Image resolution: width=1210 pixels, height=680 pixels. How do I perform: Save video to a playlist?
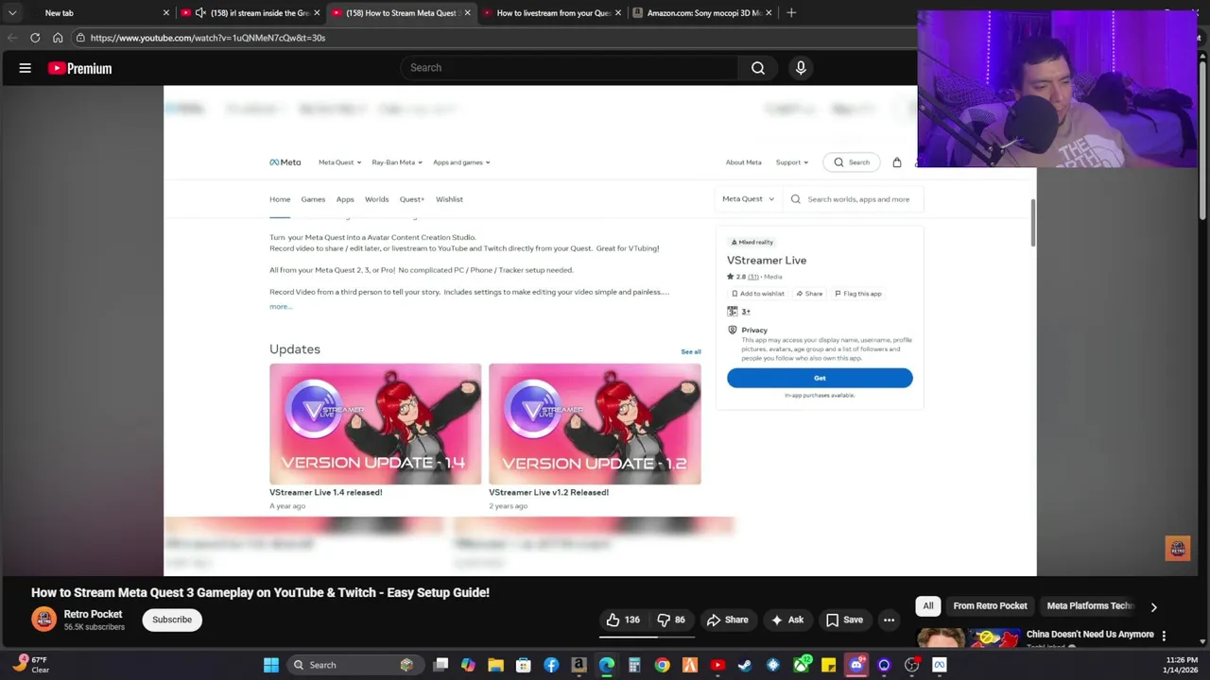tap(844, 620)
